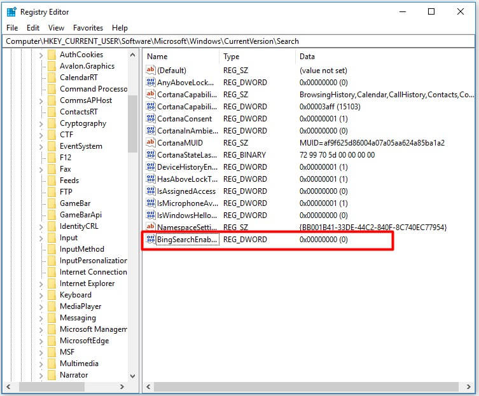479x396 pixels.
Task: Click the MicrosoftEdge folder icon
Action: (x=52, y=341)
